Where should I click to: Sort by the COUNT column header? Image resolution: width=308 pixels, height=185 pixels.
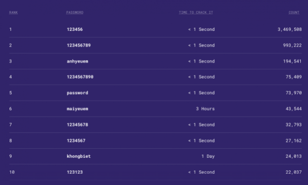[294, 13]
